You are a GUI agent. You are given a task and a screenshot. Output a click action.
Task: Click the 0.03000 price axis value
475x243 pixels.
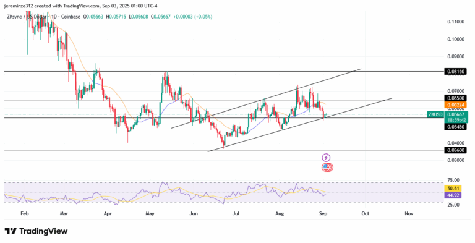coord(456,160)
